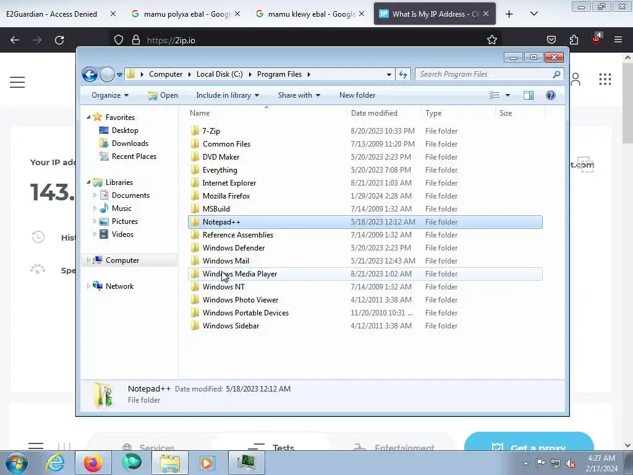Click Program Files in the breadcrumb
The width and height of the screenshot is (633, 475).
[x=279, y=74]
